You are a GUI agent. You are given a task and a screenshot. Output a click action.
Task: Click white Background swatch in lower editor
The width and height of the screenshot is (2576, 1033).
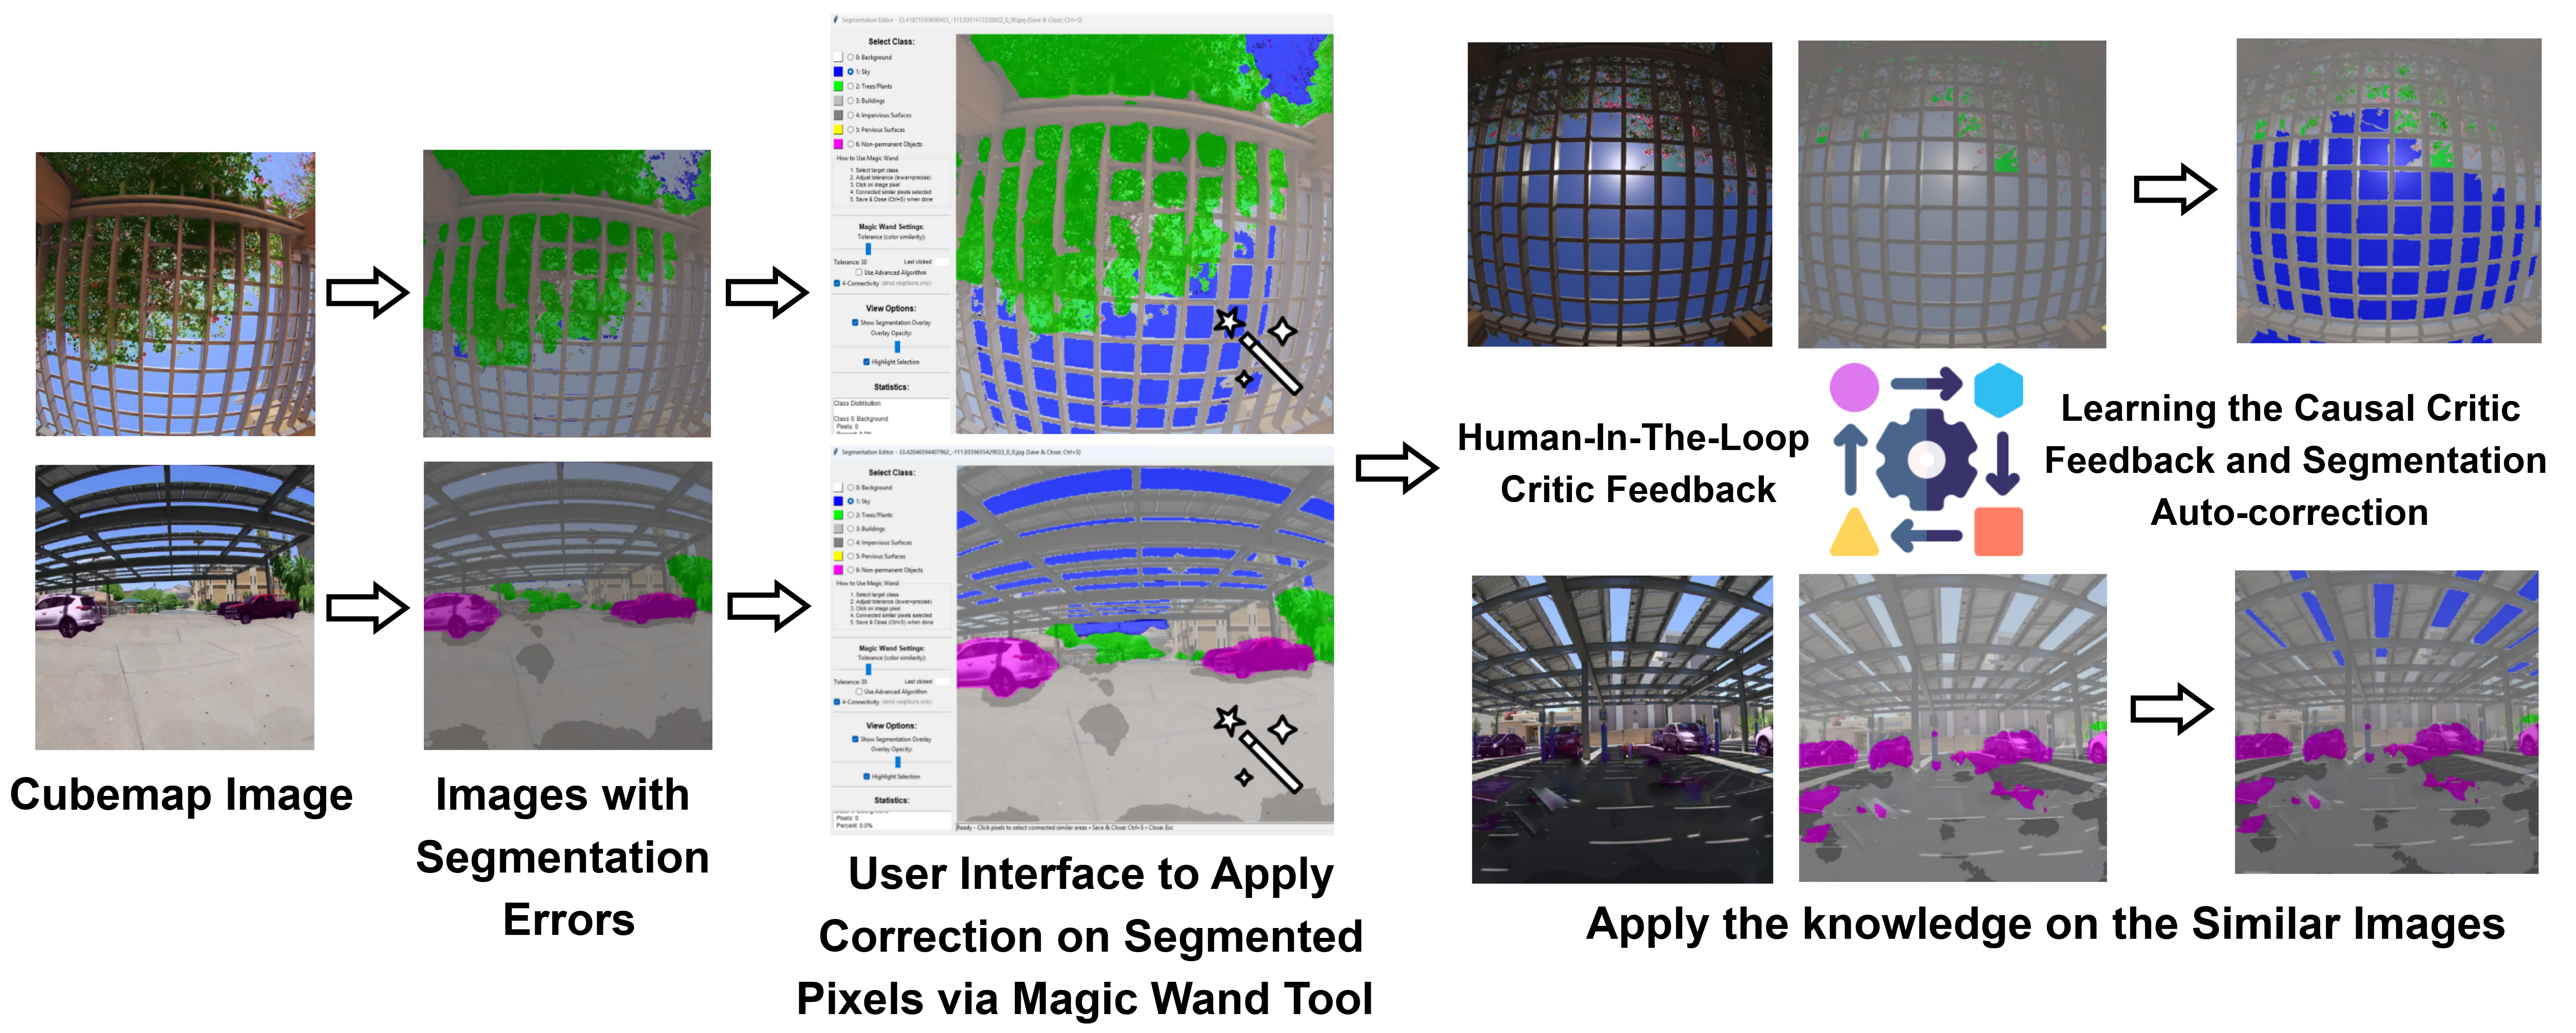click(838, 487)
